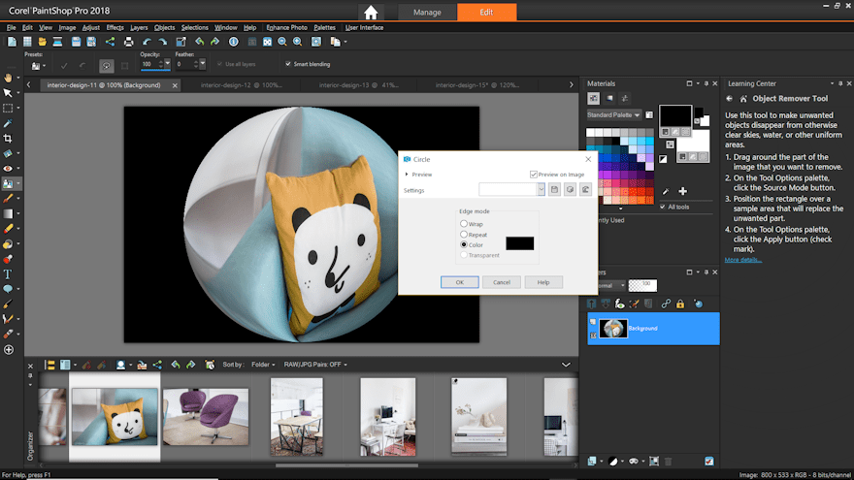854x480 pixels.
Task: Select the Dropper tool
Action: [8, 123]
